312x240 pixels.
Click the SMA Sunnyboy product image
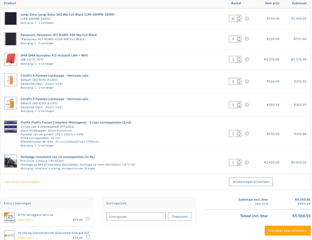[11, 59]
